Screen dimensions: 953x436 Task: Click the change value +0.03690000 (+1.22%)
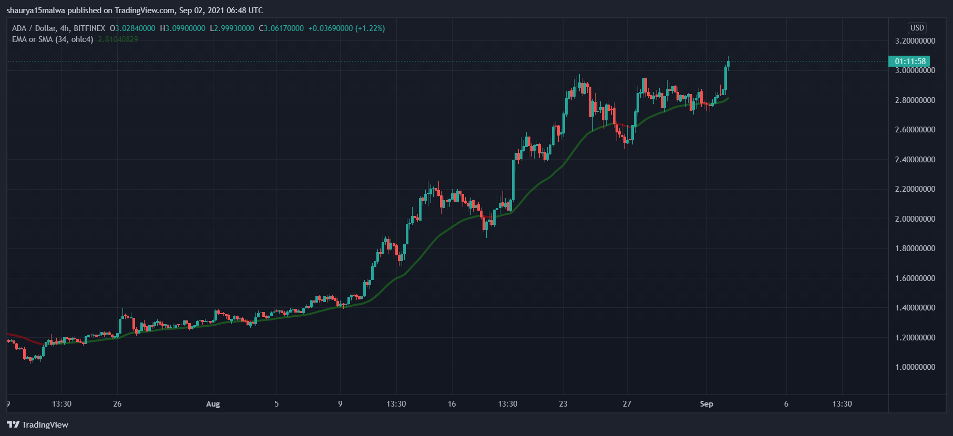(x=346, y=28)
